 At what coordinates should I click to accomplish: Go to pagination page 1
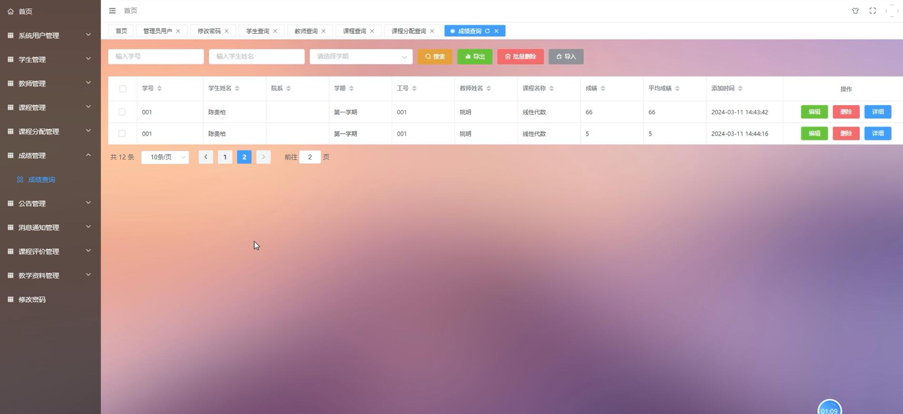click(x=225, y=157)
